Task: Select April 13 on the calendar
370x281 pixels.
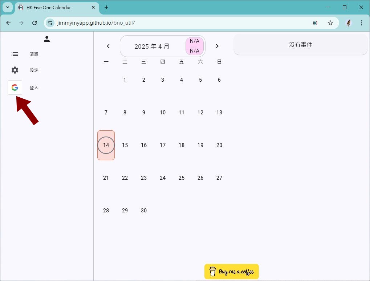Action: 219,113
